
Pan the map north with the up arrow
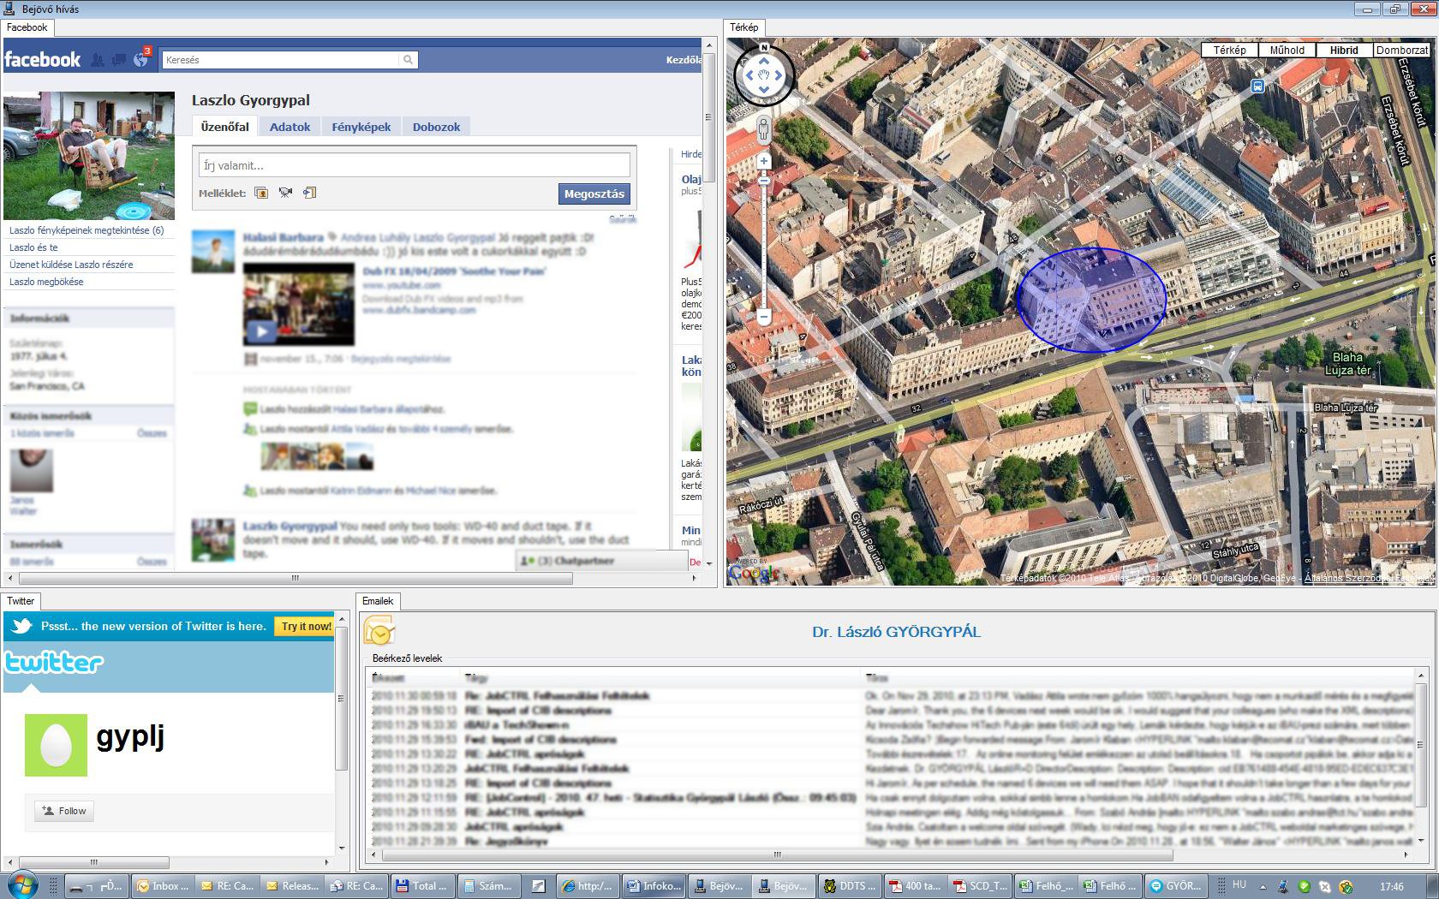(x=763, y=61)
